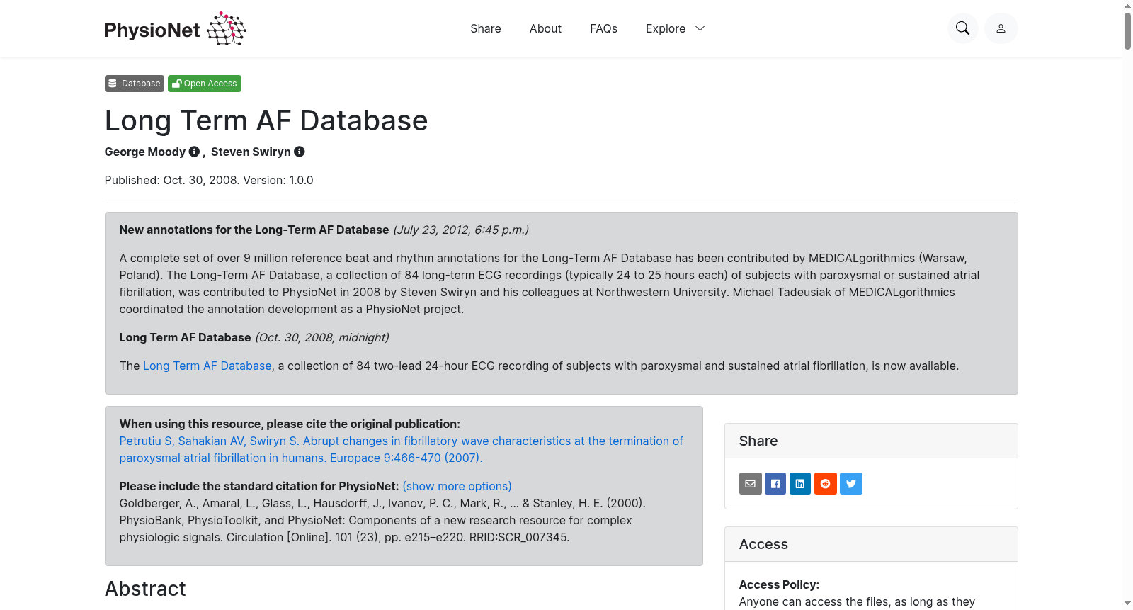Screen dimensions: 1133x610
Task: Open the user account icon
Action: 1001,28
